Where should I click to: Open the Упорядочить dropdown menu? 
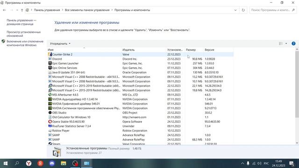(x=60, y=43)
